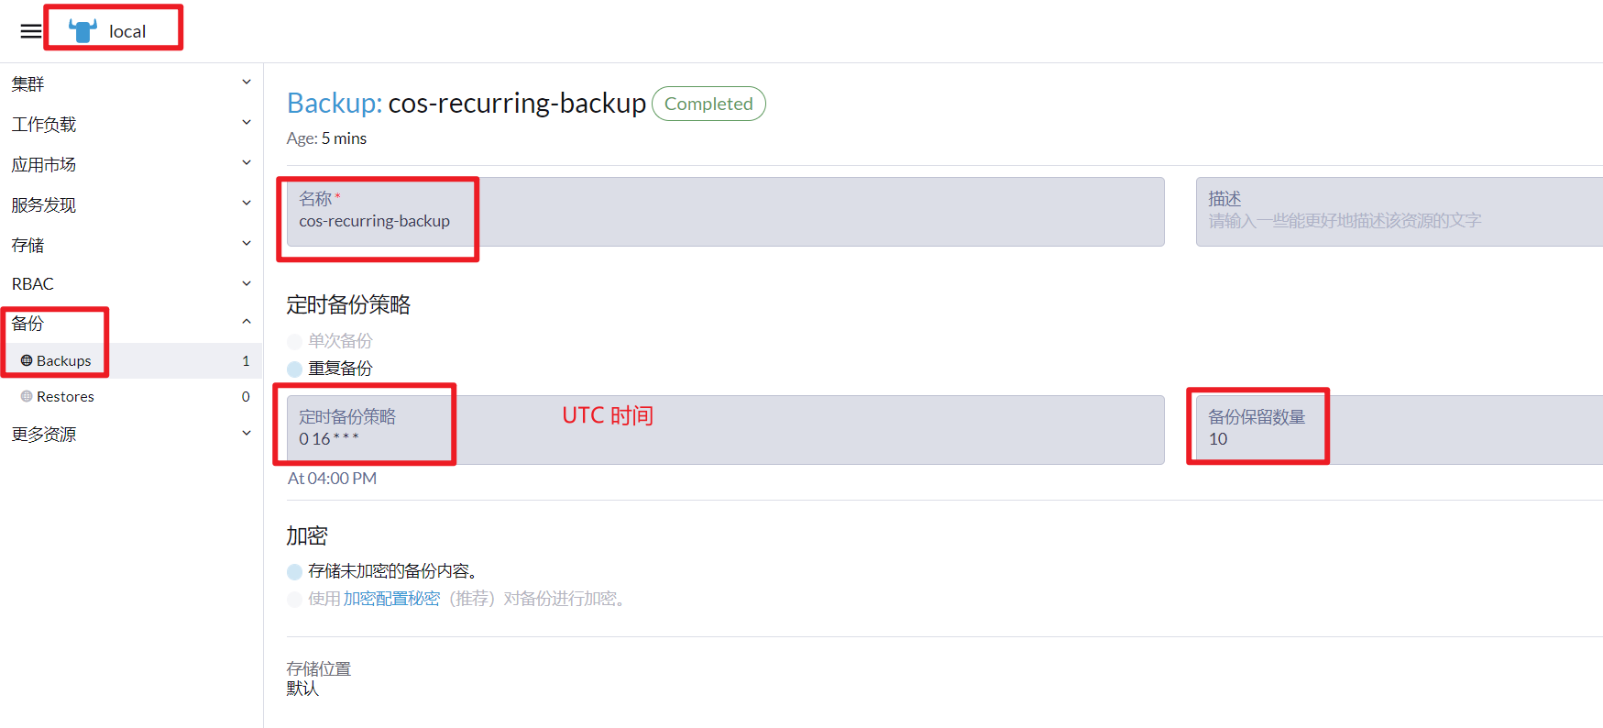Click the globe icon beside Backups
This screenshot has height=728, width=1603.
coord(27,360)
